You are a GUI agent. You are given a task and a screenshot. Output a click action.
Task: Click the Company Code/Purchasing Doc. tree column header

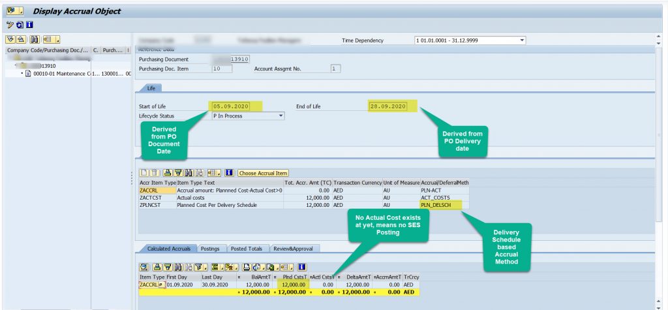click(x=48, y=50)
